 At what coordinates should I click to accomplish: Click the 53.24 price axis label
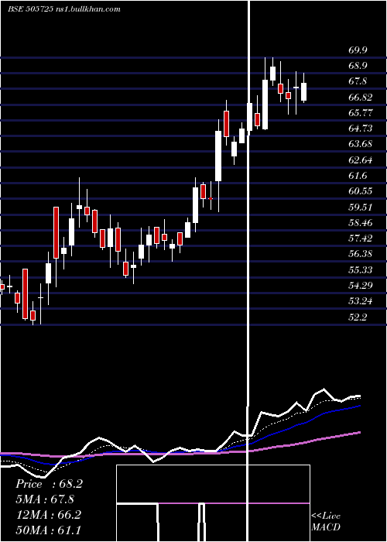pyautogui.click(x=361, y=301)
